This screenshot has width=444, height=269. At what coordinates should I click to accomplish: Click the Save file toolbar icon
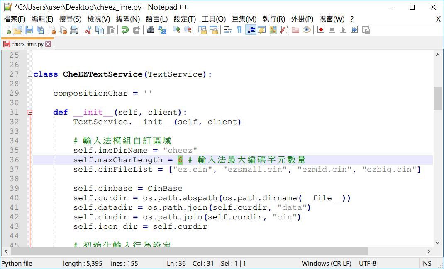29,30
